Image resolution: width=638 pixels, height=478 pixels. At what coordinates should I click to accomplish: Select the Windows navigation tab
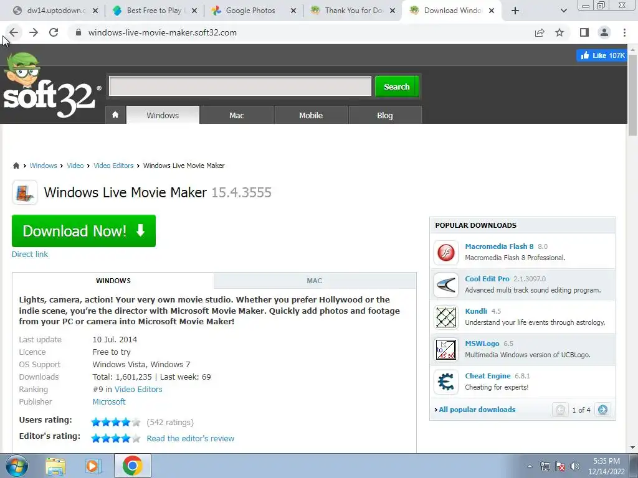[163, 115]
